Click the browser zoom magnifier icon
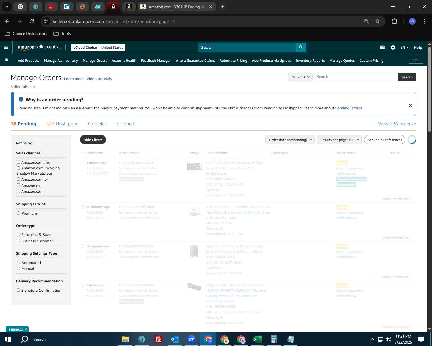The width and height of the screenshot is (432, 346). (x=367, y=21)
